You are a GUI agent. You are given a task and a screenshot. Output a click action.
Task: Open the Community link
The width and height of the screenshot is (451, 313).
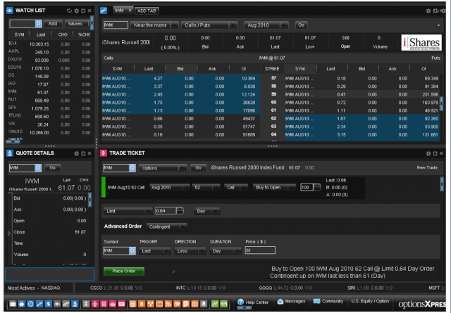[x=328, y=302]
